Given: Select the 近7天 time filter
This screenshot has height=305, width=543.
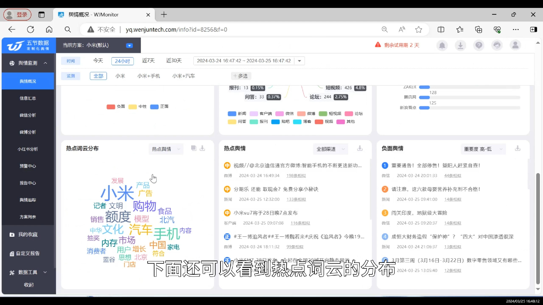Looking at the screenshot, I should (x=148, y=61).
